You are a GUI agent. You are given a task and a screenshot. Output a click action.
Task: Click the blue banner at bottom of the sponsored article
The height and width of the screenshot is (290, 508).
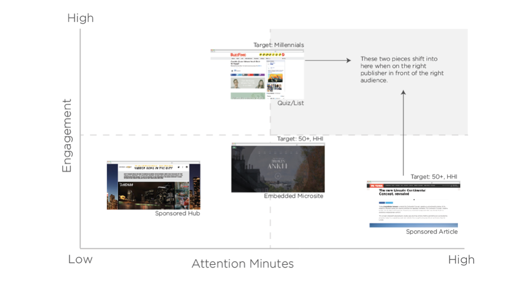click(x=413, y=225)
